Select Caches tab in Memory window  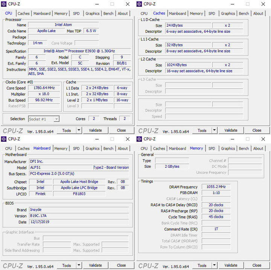[x=159, y=149]
